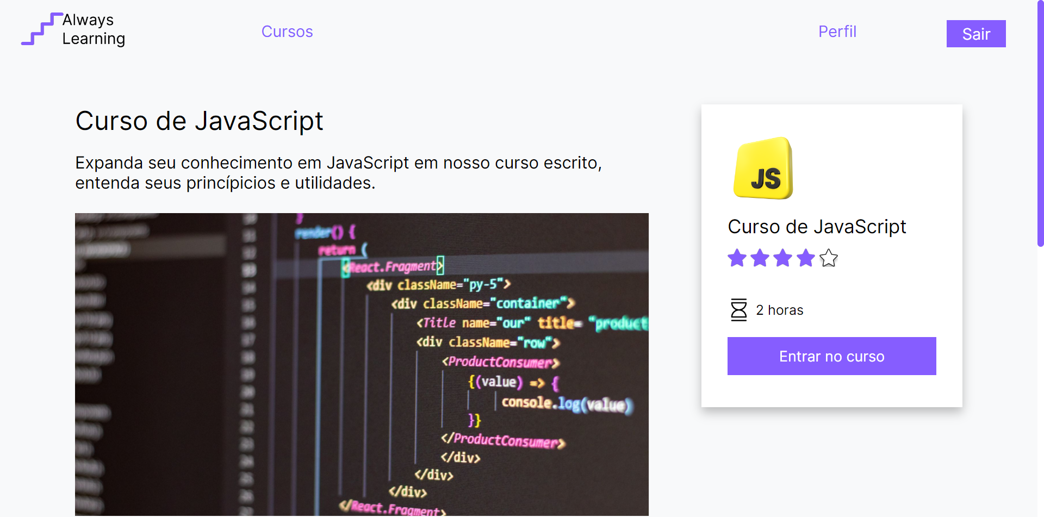Click the 2 horas duration label

(780, 310)
